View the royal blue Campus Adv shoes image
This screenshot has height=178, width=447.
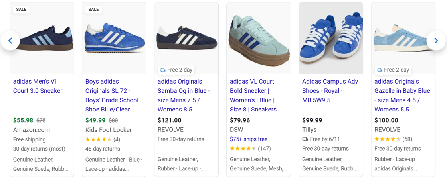pos(331,38)
